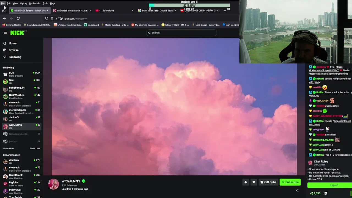
Task: Open the Tools menu
Action: (45, 3)
